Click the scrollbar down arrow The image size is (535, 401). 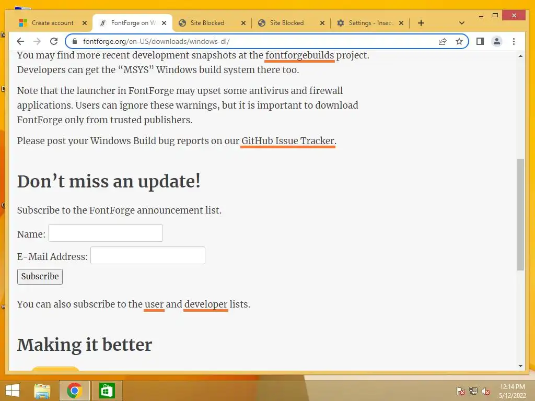tap(520, 366)
